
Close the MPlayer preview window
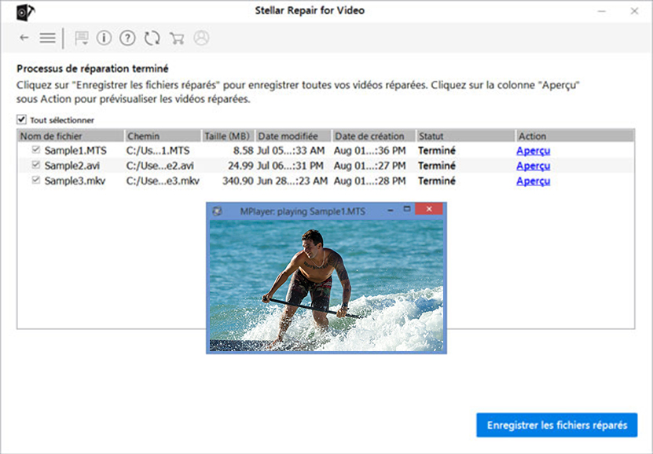(428, 211)
